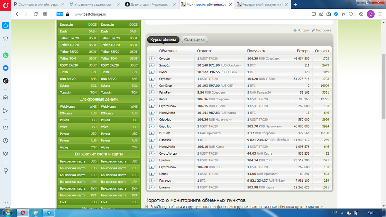
Task: Open the Speed Dial grid icon
Action: (x=45, y=14)
